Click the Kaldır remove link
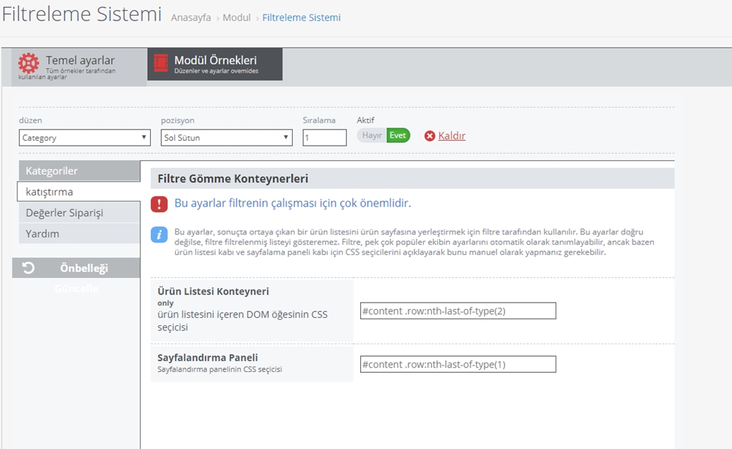This screenshot has height=449, width=732. click(452, 136)
